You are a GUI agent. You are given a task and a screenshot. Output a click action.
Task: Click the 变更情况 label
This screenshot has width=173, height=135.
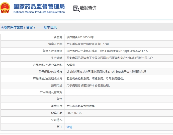click(57, 120)
